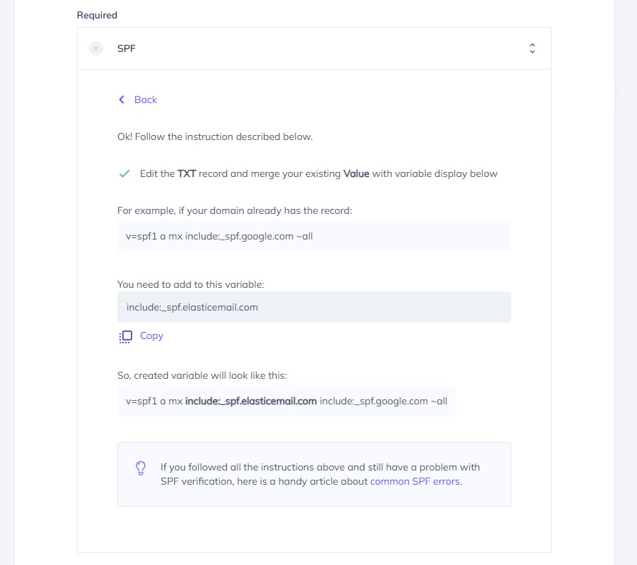Click the 'Ok! Follow the instruction' text
Viewport: 637px width, 565px height.
coord(215,136)
